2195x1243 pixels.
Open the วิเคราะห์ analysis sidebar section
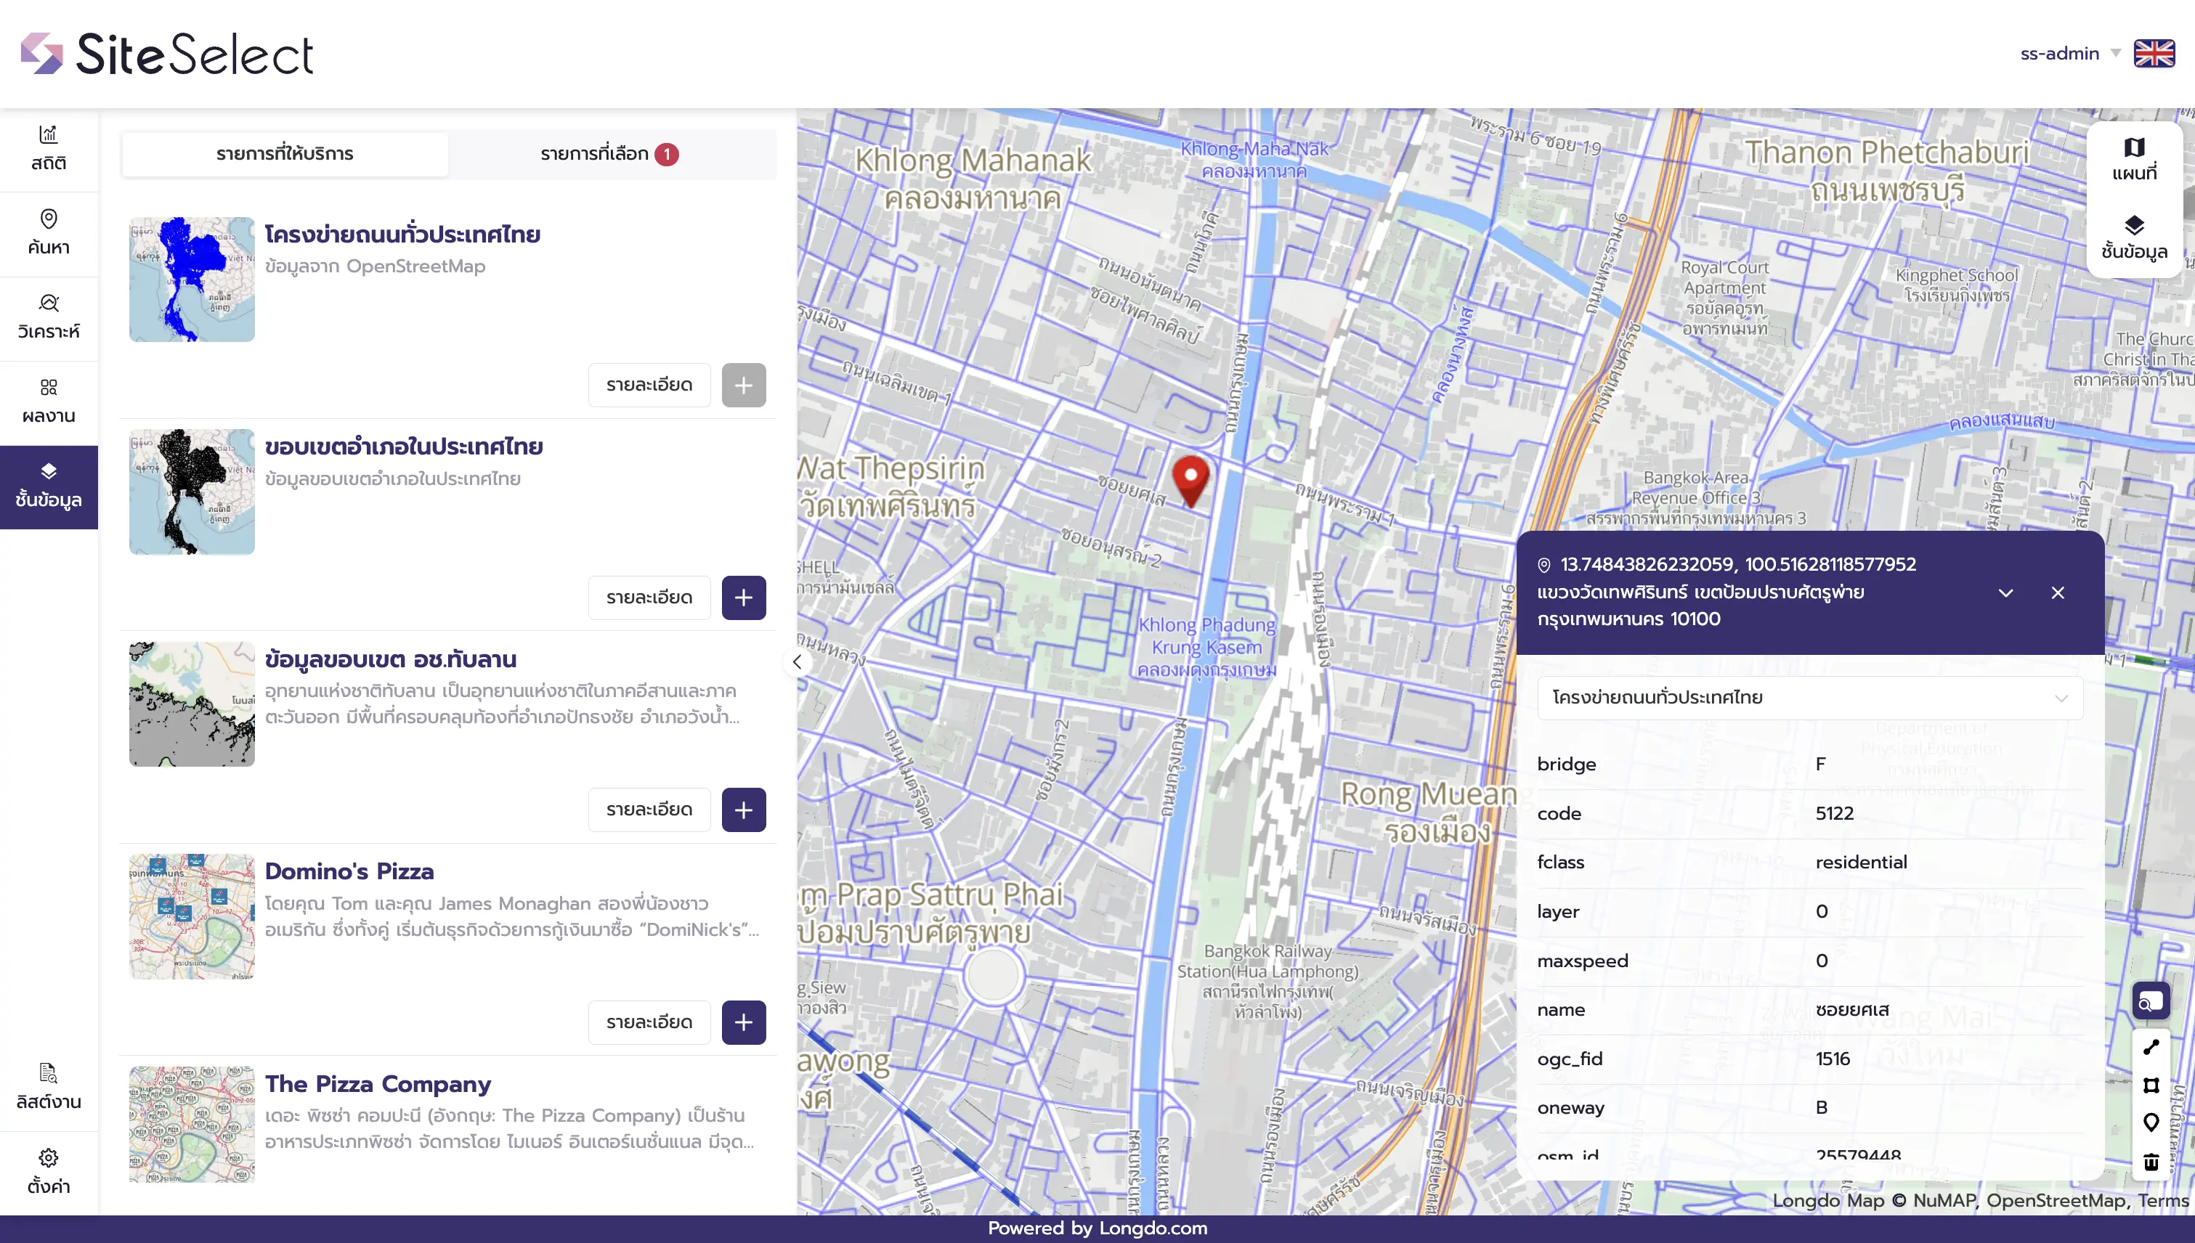49,319
